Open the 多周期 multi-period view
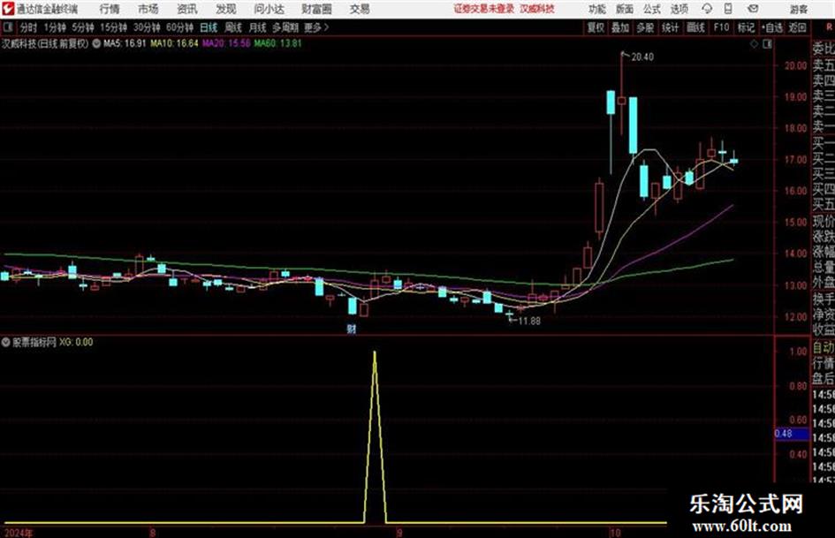Viewport: 835px width, 538px height. (x=285, y=27)
